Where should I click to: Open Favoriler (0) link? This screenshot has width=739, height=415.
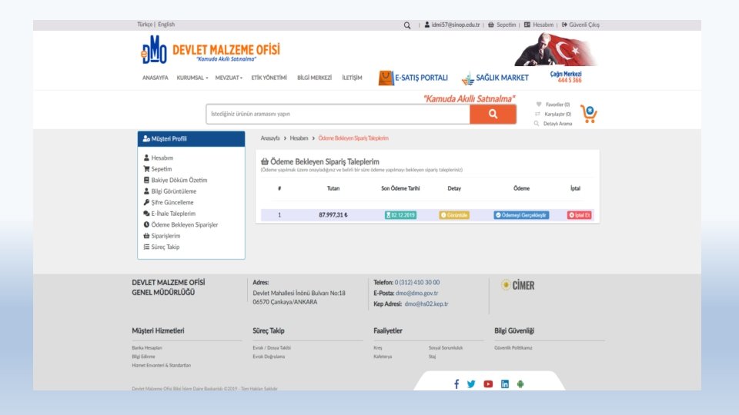pos(553,105)
